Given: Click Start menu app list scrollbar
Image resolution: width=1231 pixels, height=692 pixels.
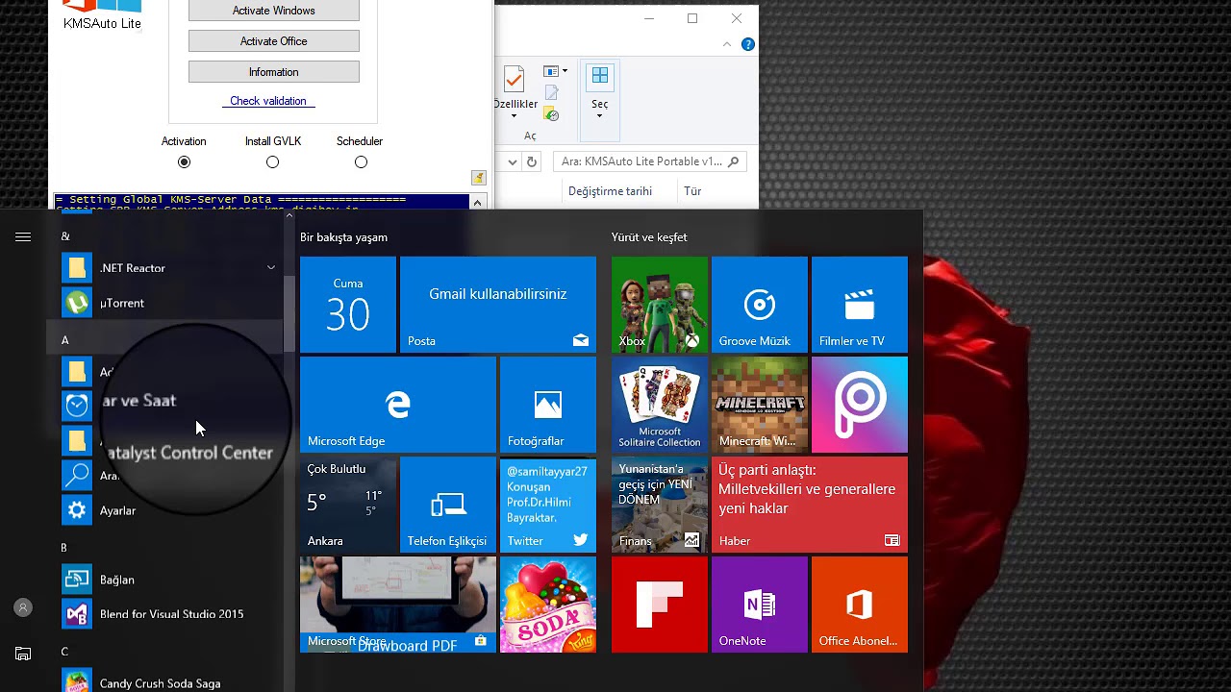Looking at the screenshot, I should [x=289, y=312].
